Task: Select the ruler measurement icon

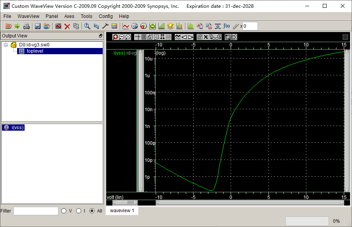Action: coord(235,26)
